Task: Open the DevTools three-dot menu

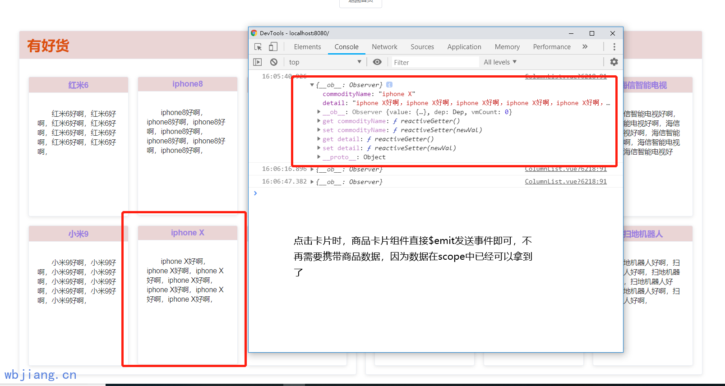Action: 614,47
